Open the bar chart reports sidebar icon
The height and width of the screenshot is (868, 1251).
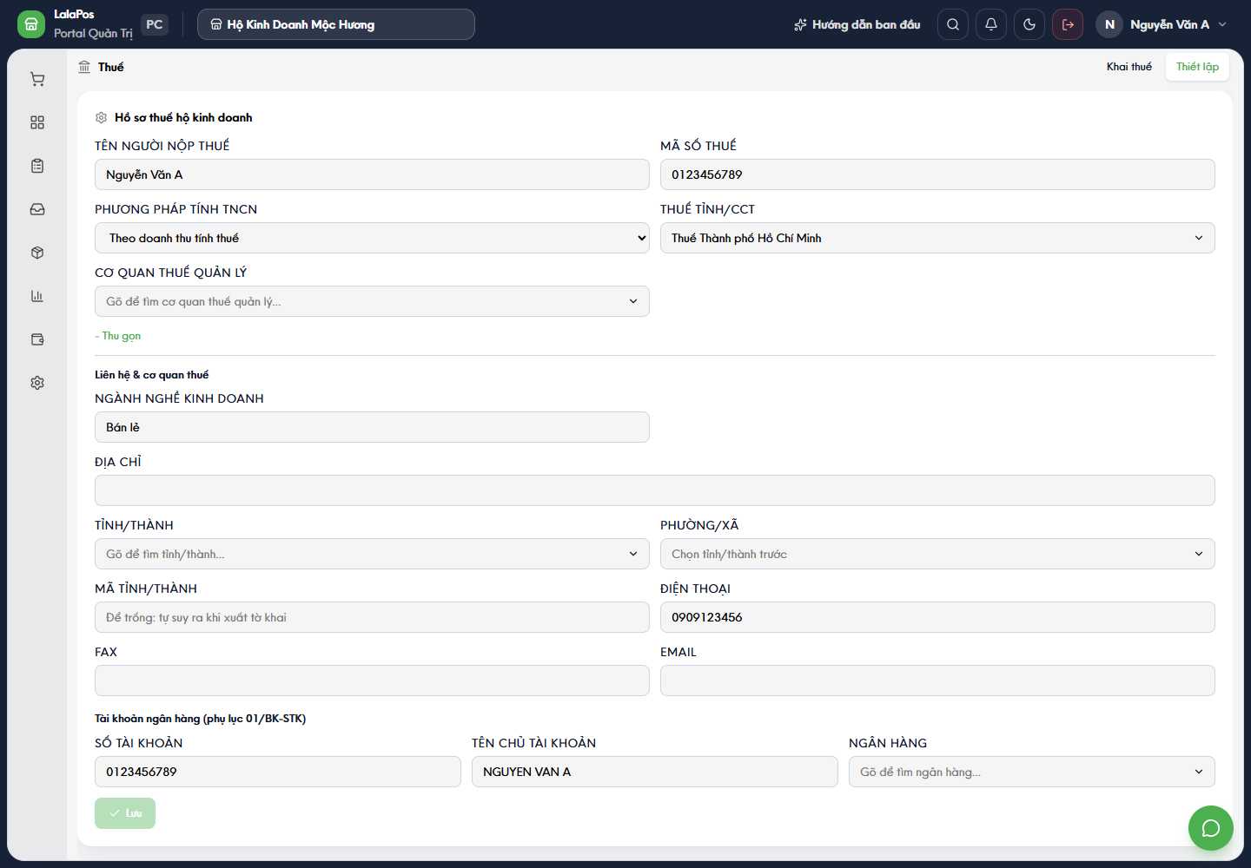(x=37, y=296)
